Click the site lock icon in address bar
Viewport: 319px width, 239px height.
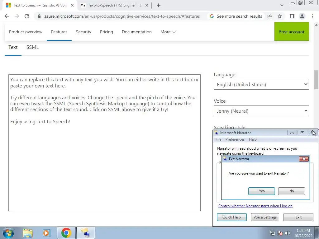(x=39, y=16)
